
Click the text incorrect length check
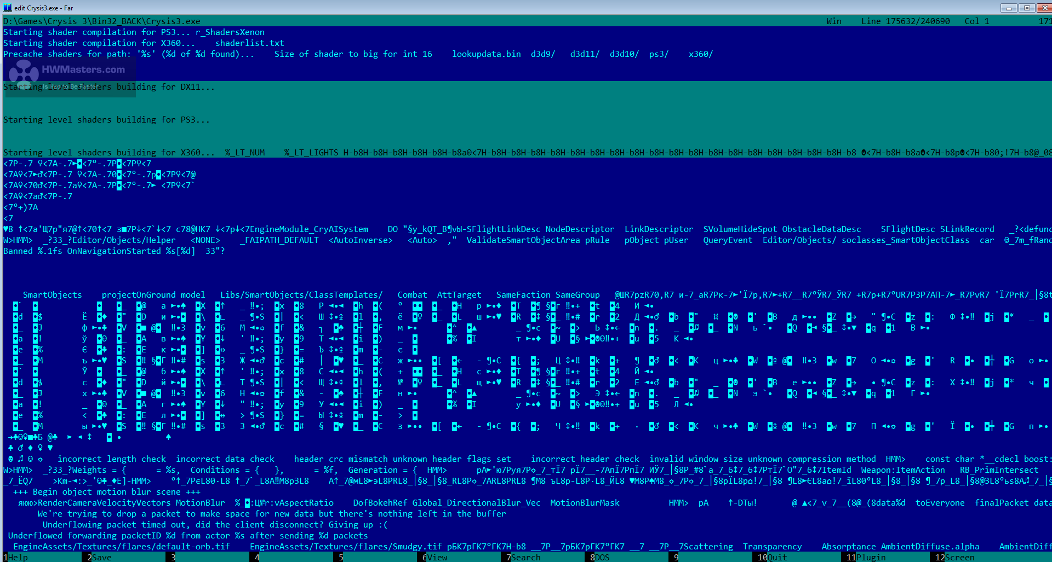[112, 459]
